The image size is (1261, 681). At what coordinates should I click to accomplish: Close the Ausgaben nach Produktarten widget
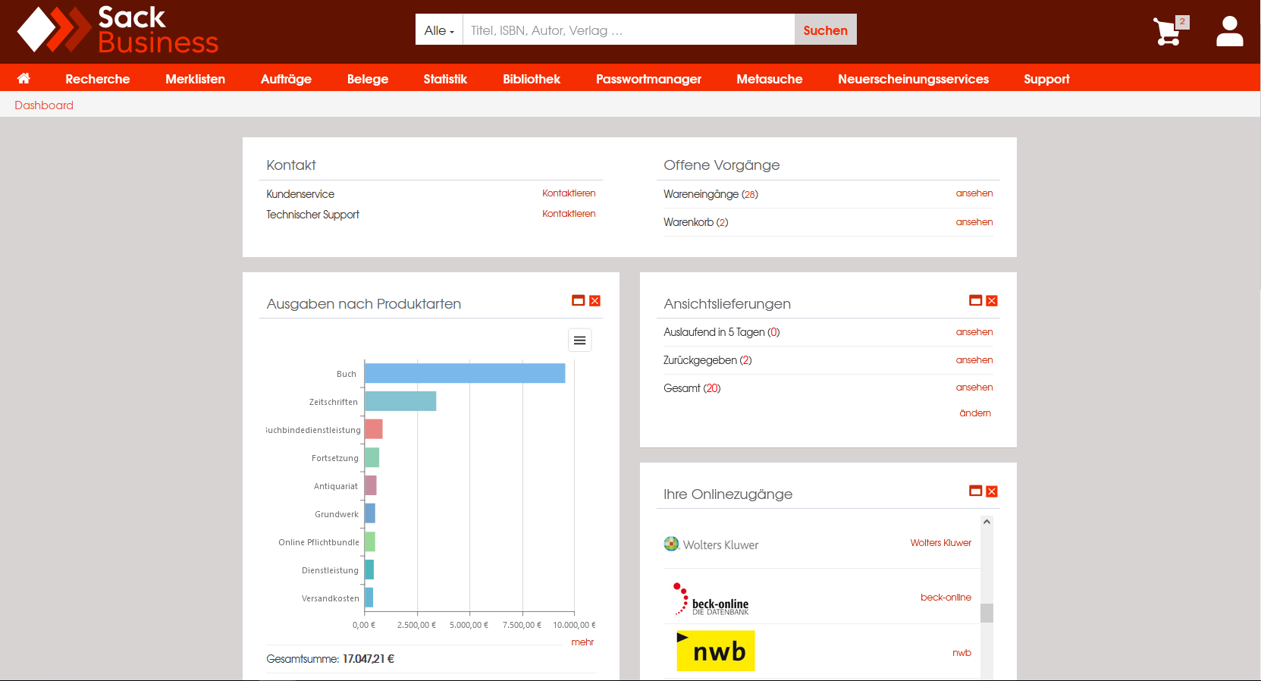point(595,301)
